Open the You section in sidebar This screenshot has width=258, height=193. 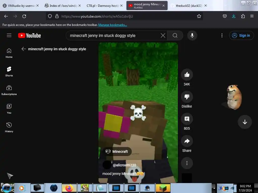click(x=9, y=109)
